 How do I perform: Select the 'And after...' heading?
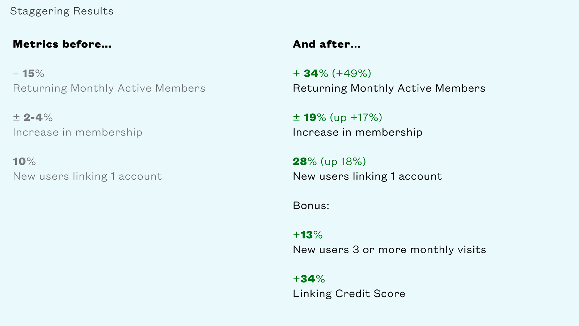[327, 44]
